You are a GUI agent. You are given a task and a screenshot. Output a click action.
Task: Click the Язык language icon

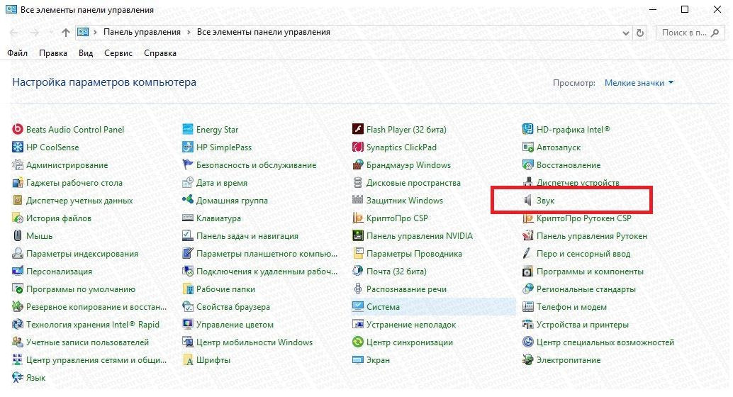(x=17, y=378)
